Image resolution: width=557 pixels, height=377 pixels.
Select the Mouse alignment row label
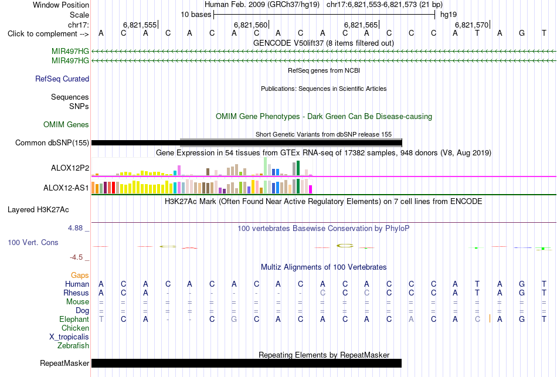click(77, 302)
